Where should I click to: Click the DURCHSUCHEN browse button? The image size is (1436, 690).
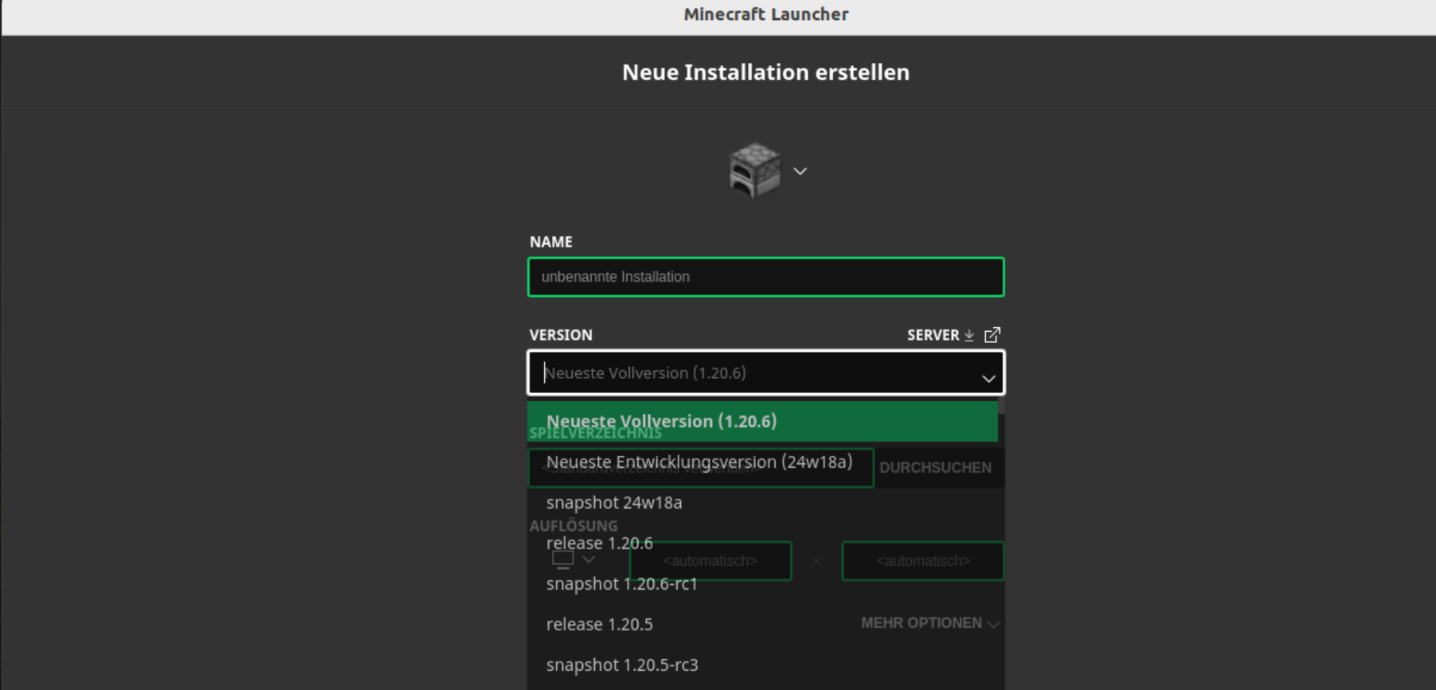point(936,468)
